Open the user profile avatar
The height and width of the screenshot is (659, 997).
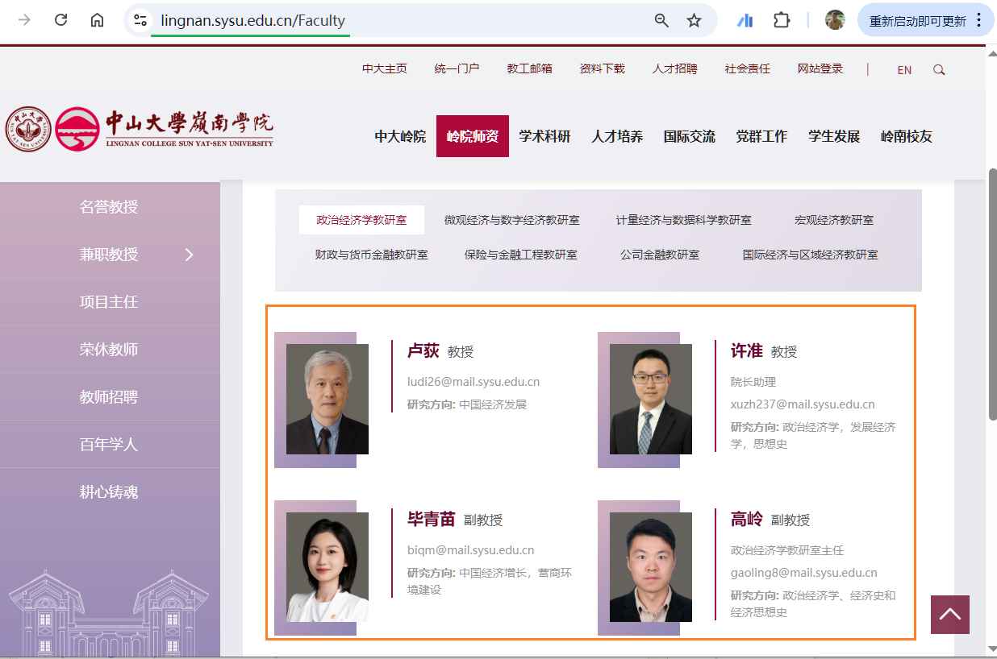tap(835, 20)
